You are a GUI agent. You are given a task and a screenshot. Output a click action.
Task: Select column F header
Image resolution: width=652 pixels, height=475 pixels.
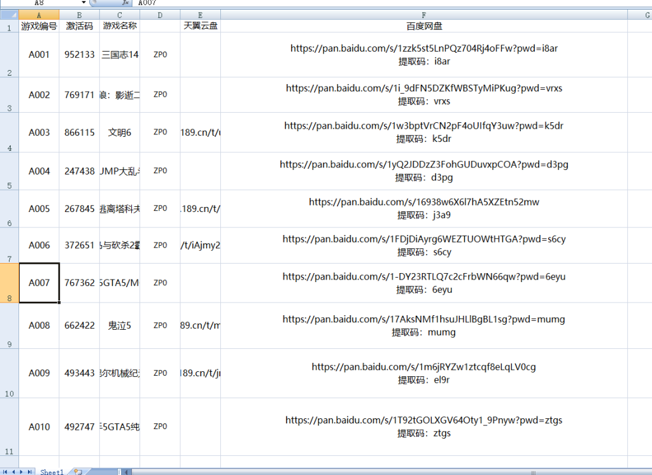tap(423, 15)
